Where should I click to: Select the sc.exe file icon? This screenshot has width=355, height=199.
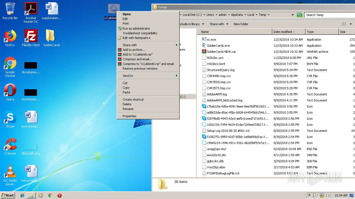[204, 40]
